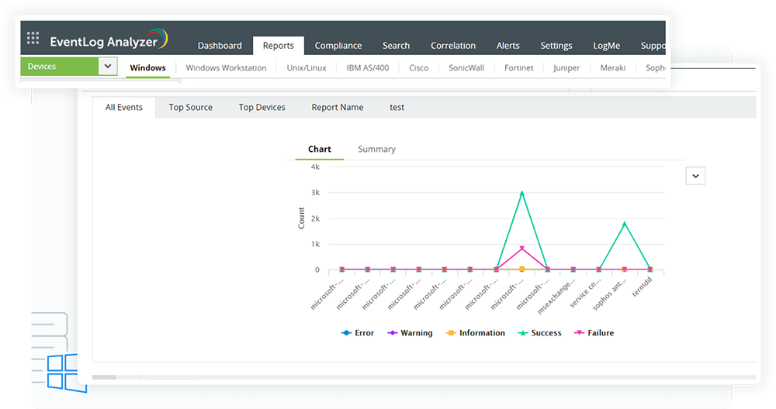Click the Success peak data point at 3k
Viewport: 776px width, 409px height.
pyautogui.click(x=521, y=193)
